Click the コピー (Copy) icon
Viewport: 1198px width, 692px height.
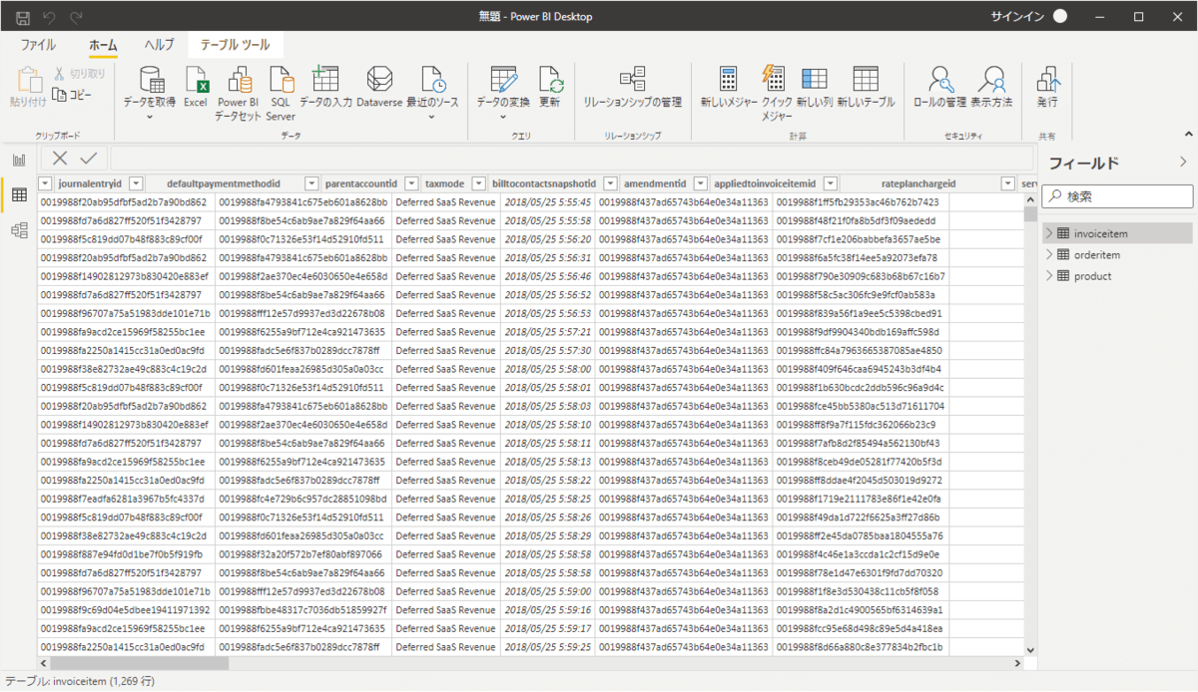[59, 95]
